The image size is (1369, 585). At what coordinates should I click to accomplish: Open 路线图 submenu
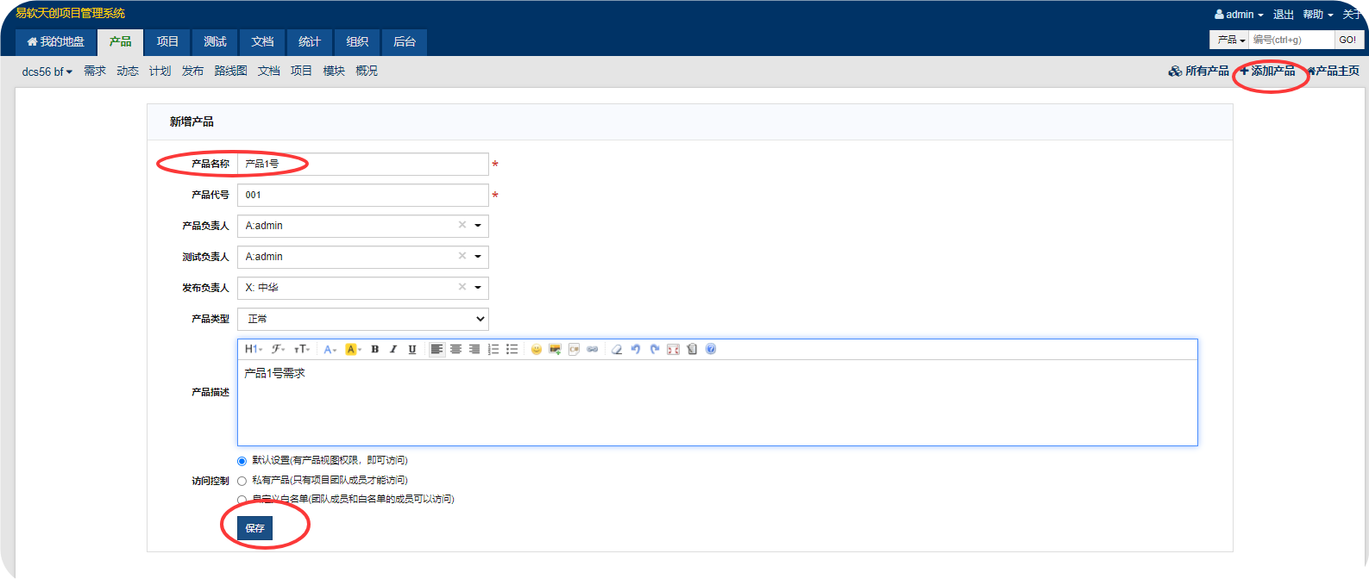point(231,71)
